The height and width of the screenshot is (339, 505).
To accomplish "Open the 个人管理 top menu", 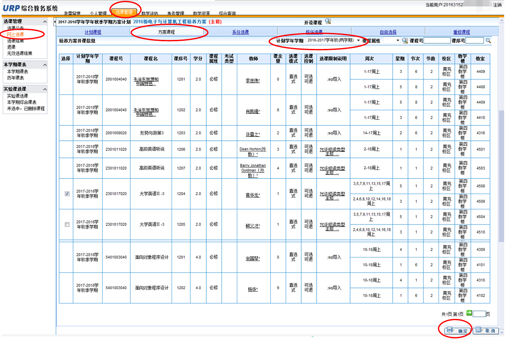I will [98, 14].
